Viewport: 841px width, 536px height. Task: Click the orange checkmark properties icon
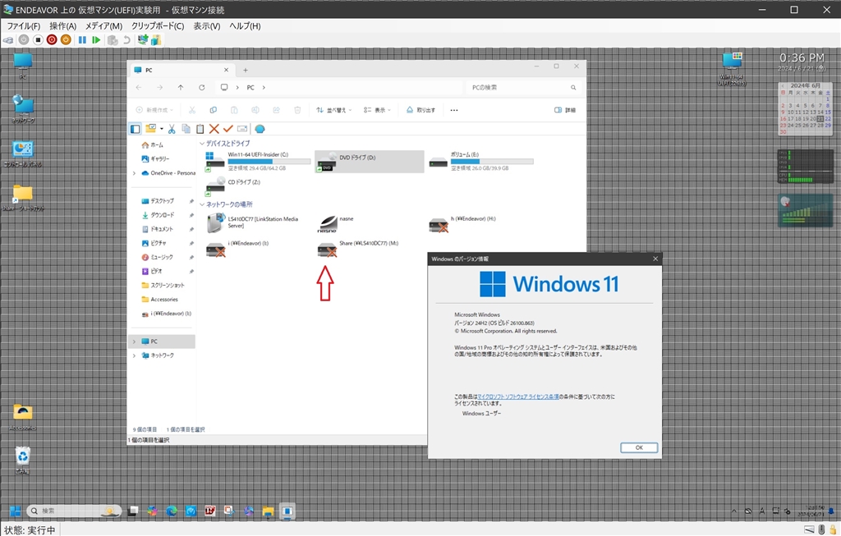click(228, 129)
